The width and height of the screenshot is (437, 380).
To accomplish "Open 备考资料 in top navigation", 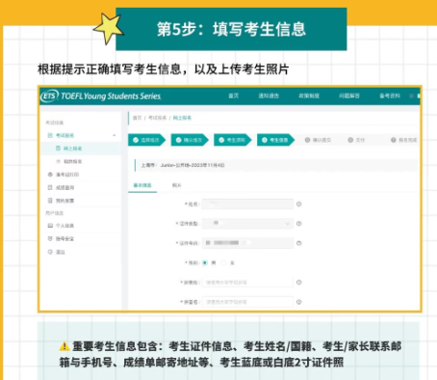I will point(390,95).
